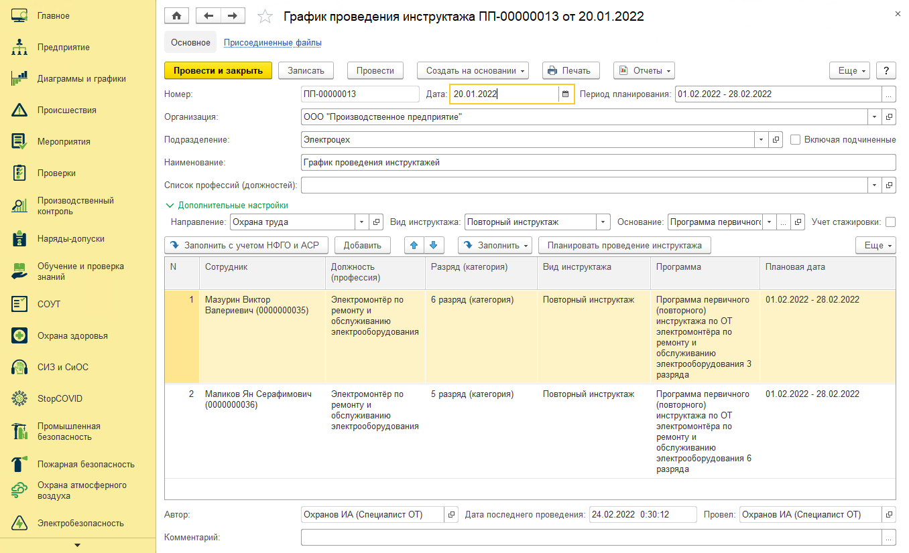Open the Проверки clipboard icon

19,173
